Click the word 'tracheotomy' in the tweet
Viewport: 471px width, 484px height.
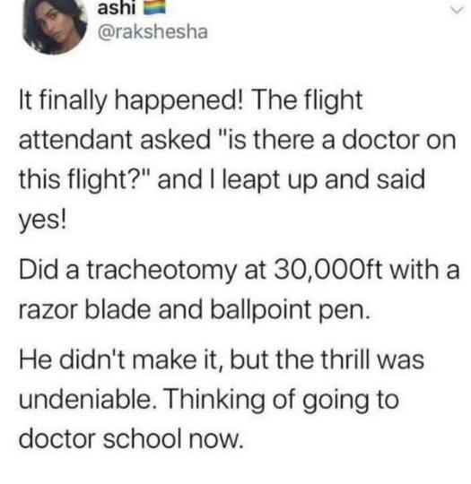click(x=161, y=272)
